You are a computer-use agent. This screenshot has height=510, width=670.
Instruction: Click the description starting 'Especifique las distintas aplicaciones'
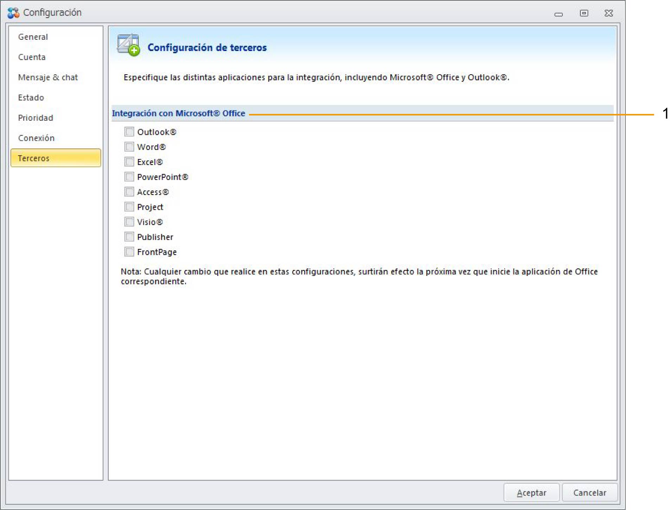click(x=316, y=77)
